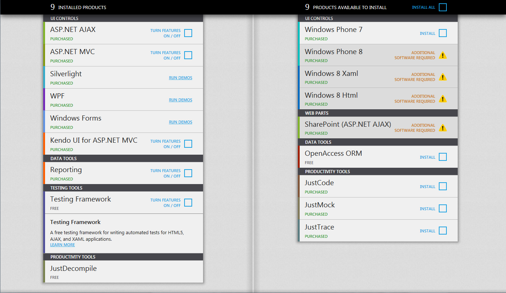Select the ASP.NET MVC product name
This screenshot has height=293, width=506.
coord(72,52)
